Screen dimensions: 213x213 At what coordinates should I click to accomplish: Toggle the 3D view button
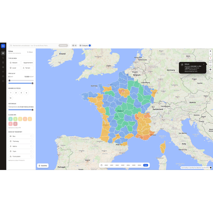[x=74, y=46]
